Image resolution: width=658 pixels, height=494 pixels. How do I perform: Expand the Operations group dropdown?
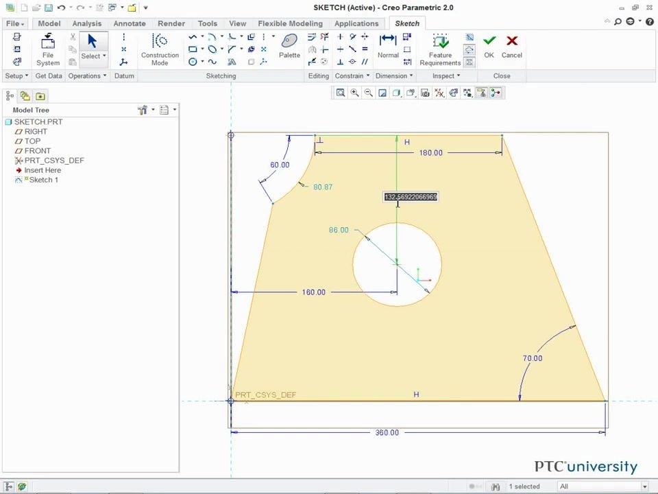87,76
